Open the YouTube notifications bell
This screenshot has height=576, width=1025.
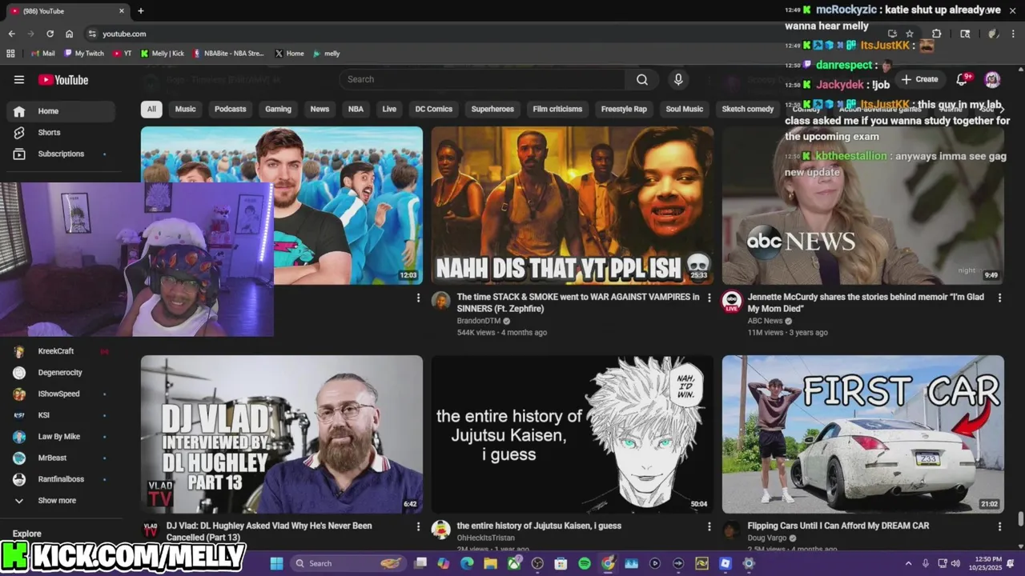click(x=963, y=79)
